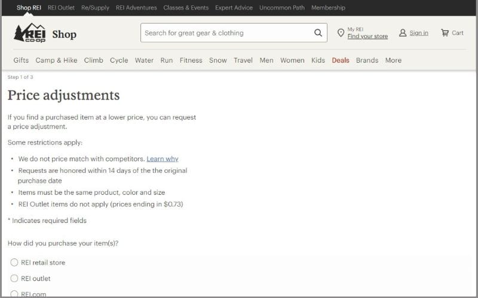Click the store location pin icon
478x298 pixels.
tap(341, 33)
